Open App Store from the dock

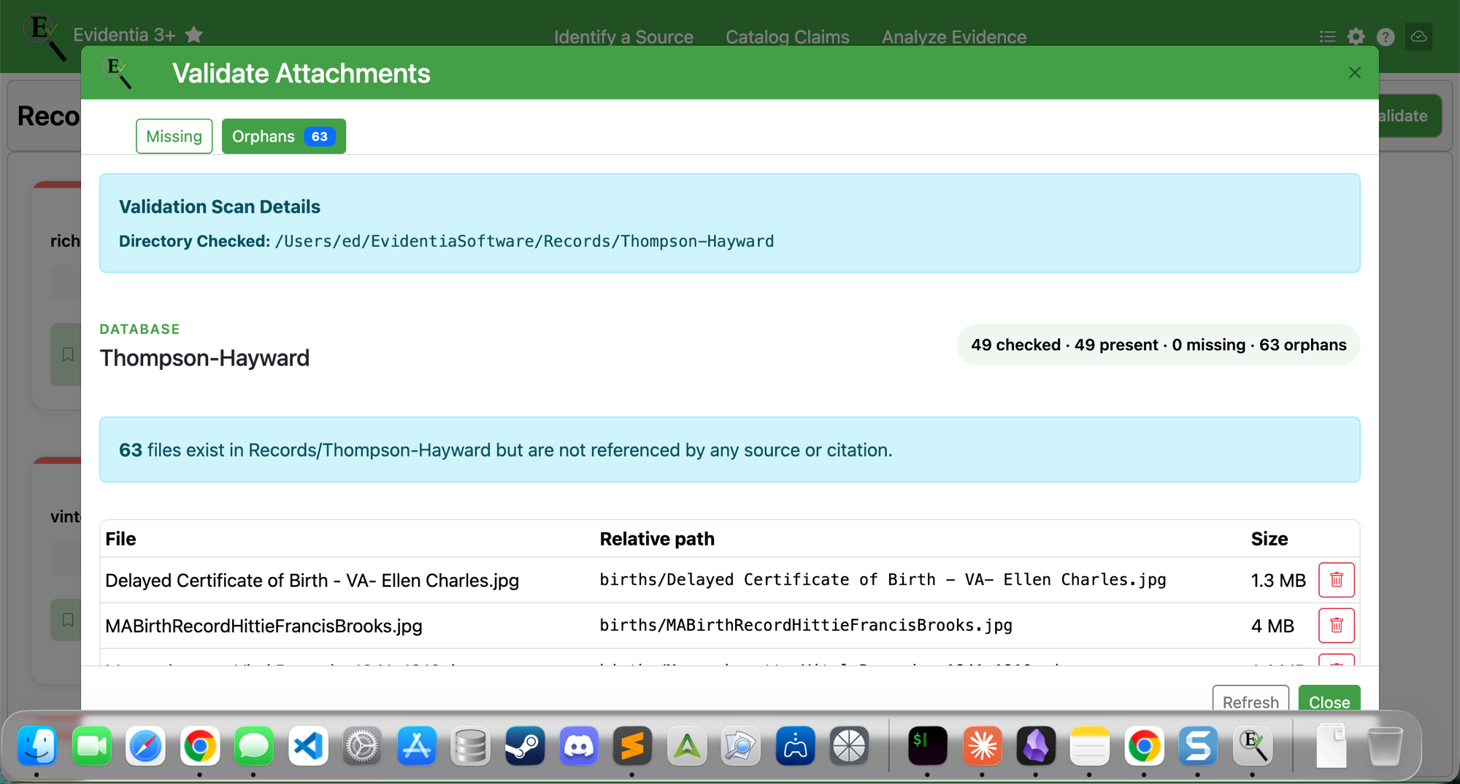click(x=416, y=745)
